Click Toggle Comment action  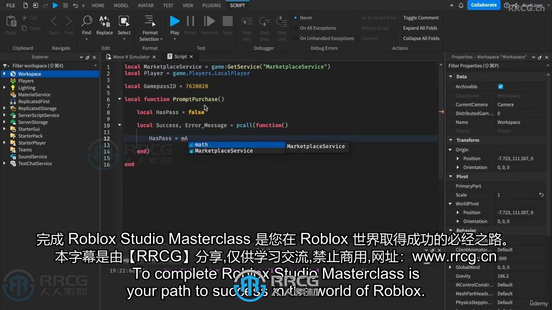[421, 18]
